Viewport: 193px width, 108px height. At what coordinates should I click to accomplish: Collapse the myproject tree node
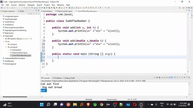[x=1, y=36]
